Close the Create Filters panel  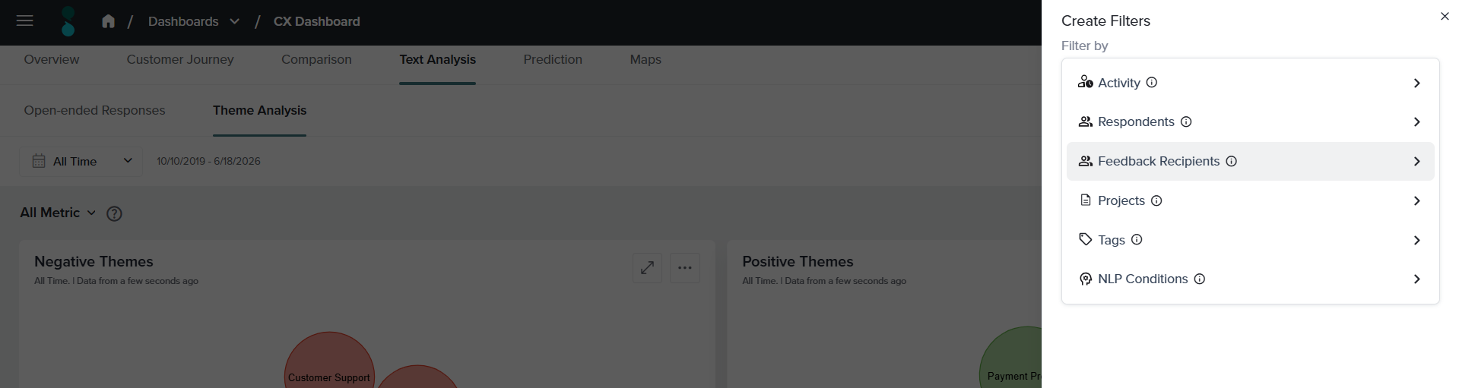click(x=1445, y=16)
